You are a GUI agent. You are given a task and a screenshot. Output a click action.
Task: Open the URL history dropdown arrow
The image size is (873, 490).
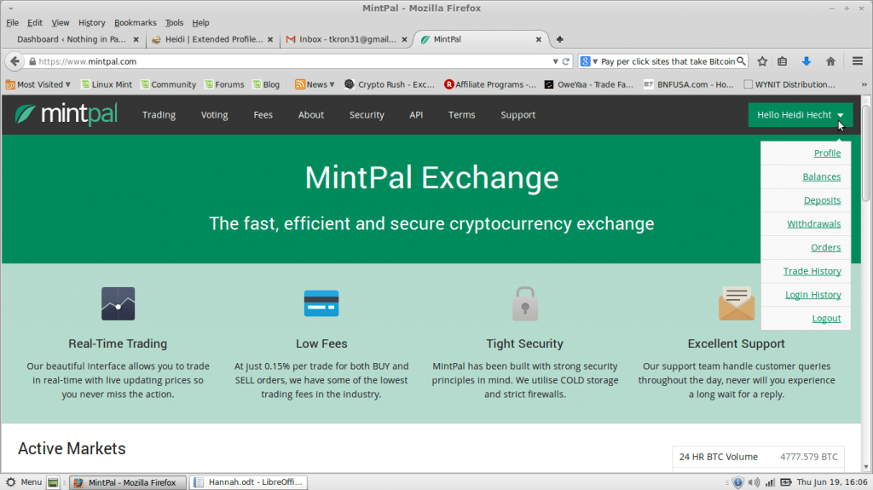click(x=555, y=61)
